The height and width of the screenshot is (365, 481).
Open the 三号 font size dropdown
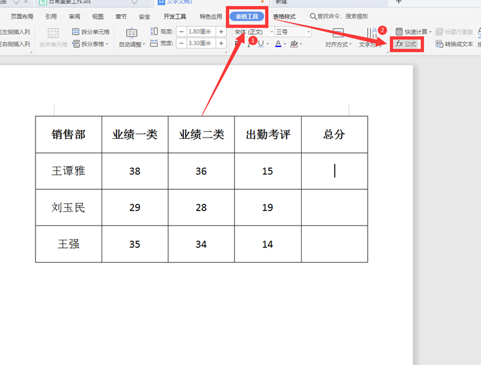coord(309,32)
